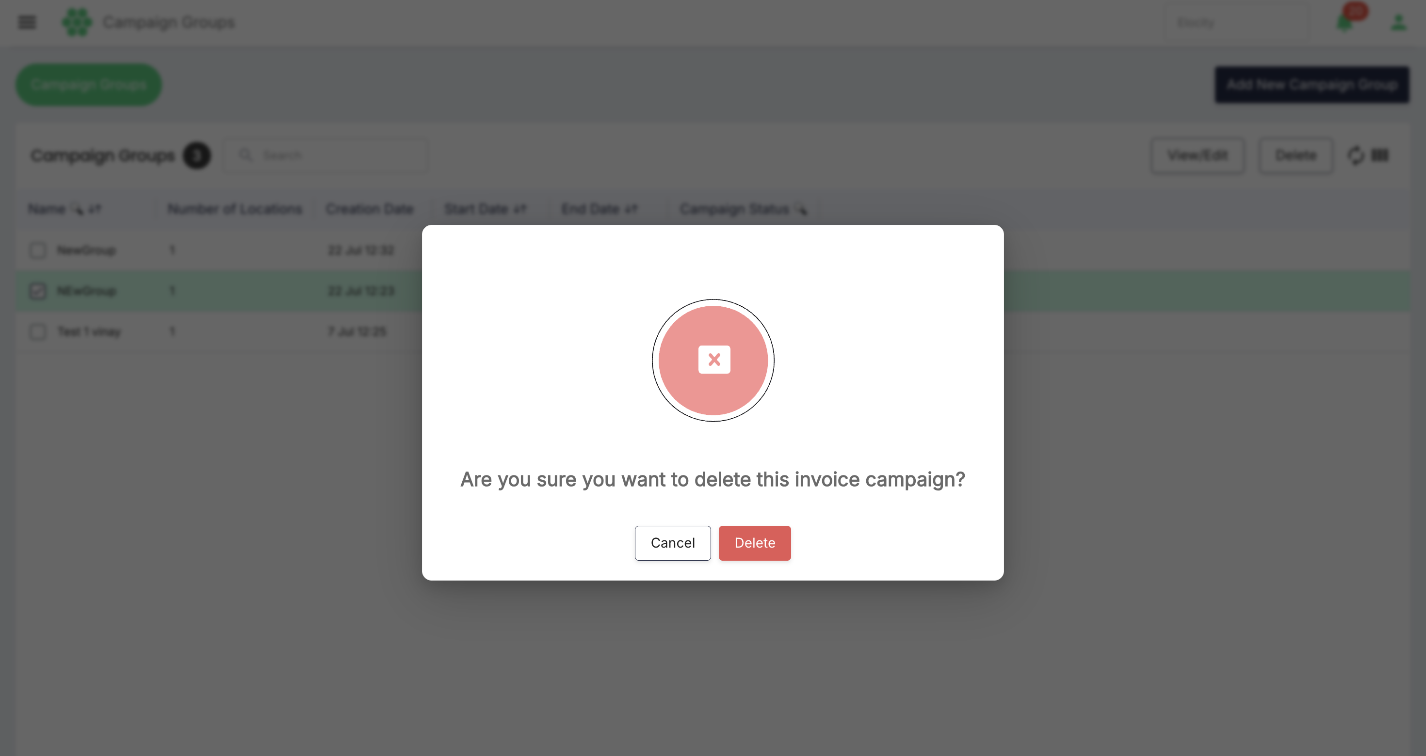
Task: Check the NewGroup row checkbox
Action: (x=38, y=251)
